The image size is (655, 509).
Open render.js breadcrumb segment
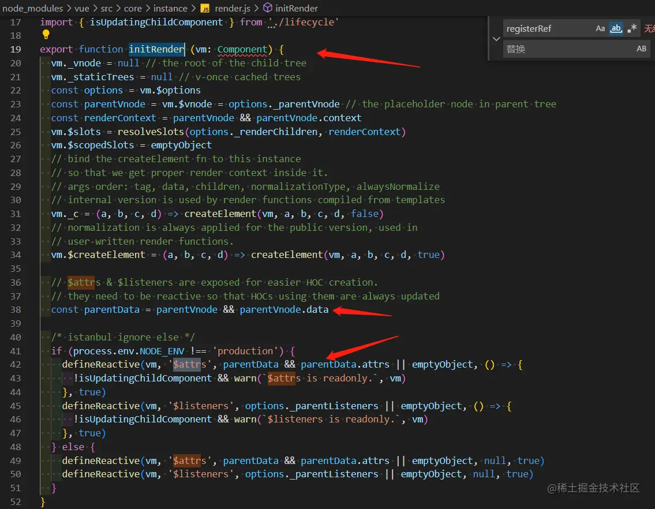232,8
